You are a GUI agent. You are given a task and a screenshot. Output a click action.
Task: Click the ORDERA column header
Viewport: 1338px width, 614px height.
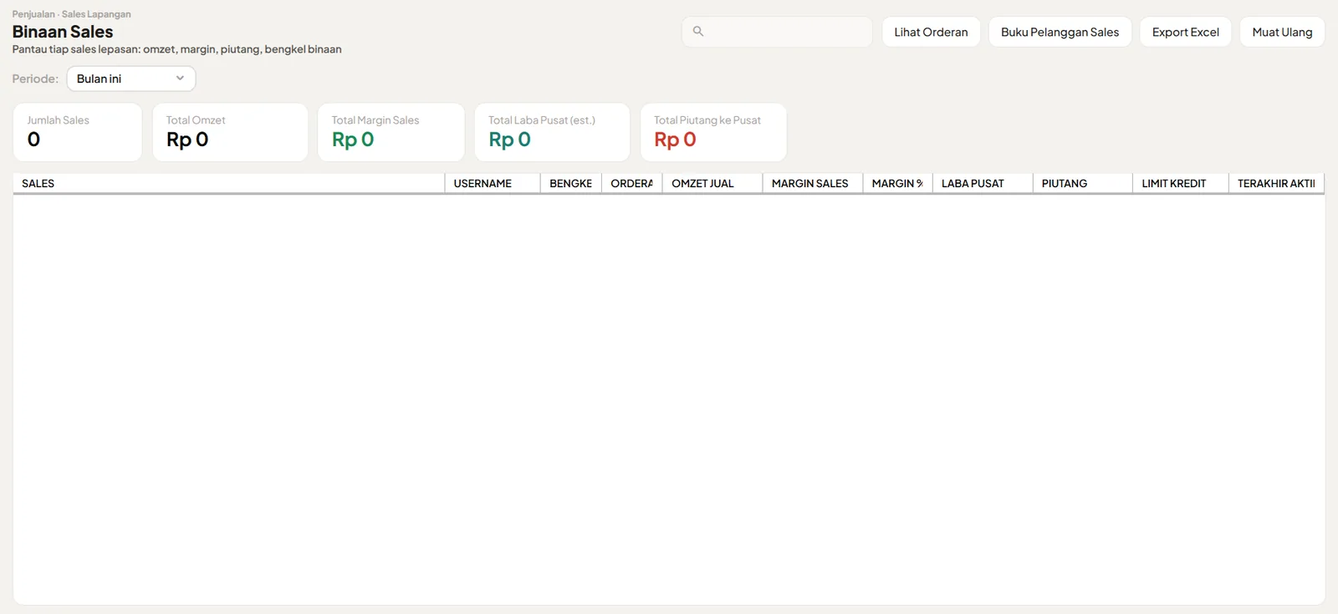click(x=632, y=184)
